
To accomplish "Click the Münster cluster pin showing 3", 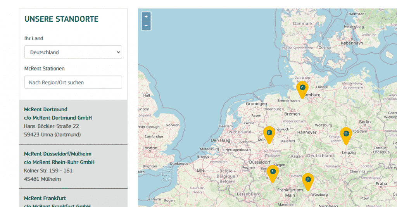I will pos(269,135).
